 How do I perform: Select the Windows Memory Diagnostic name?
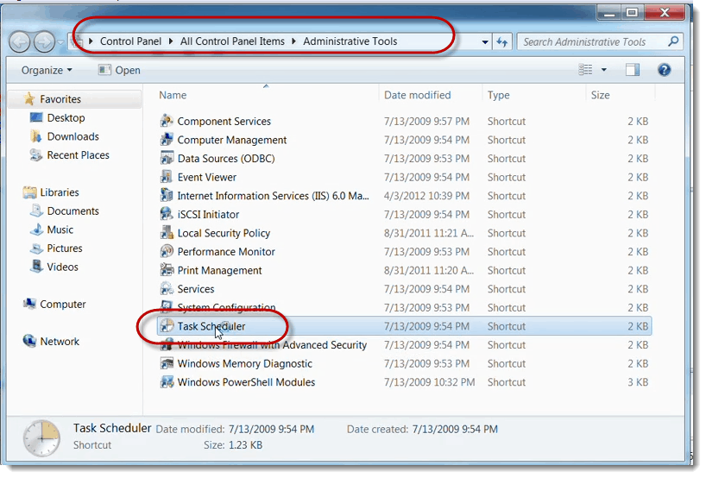(244, 363)
